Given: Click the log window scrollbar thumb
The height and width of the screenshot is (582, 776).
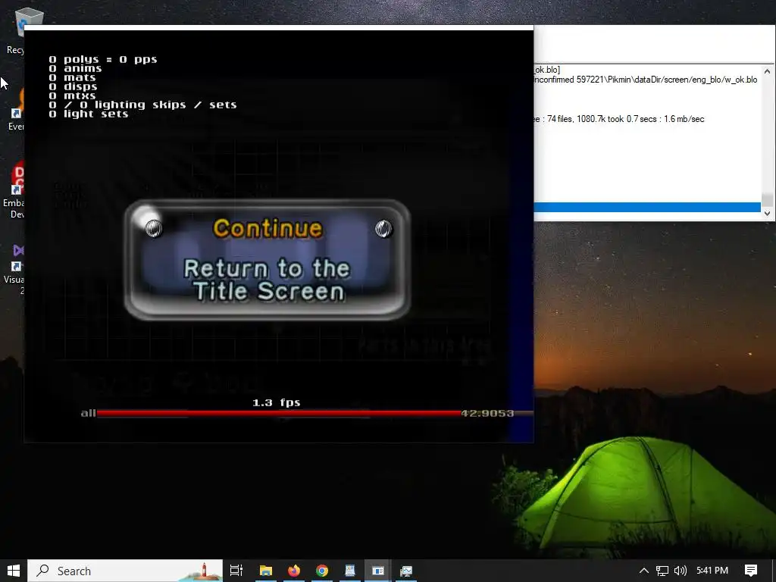Looking at the screenshot, I should (x=767, y=199).
